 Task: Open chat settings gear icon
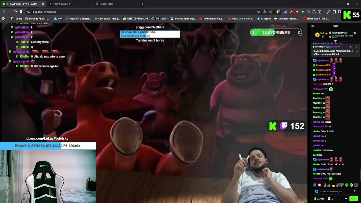346,199
